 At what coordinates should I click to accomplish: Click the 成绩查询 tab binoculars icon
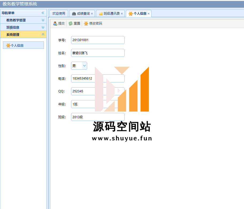coord(74,14)
